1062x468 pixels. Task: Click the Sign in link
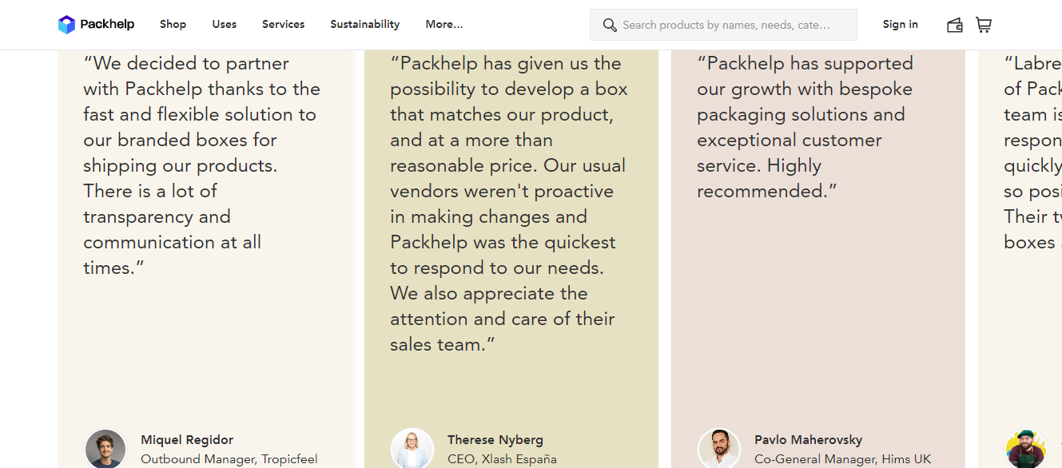pos(900,25)
